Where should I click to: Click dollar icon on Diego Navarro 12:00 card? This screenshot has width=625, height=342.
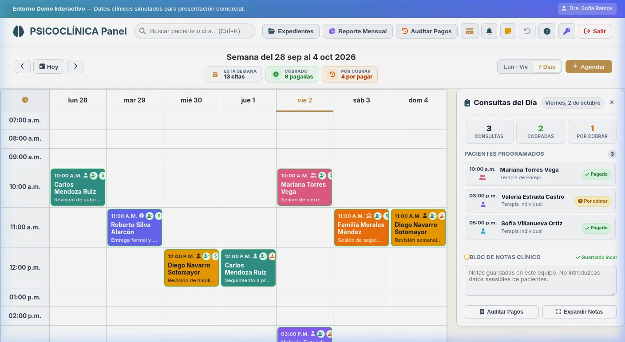(215, 256)
